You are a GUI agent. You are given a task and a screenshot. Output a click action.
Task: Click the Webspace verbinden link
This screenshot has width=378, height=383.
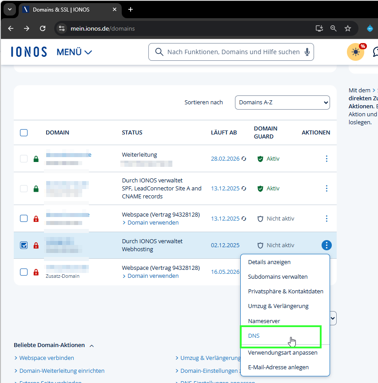click(47, 358)
